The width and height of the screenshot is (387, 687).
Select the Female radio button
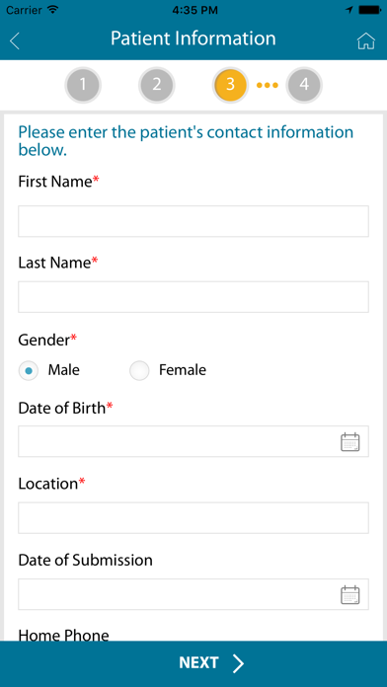(x=139, y=371)
